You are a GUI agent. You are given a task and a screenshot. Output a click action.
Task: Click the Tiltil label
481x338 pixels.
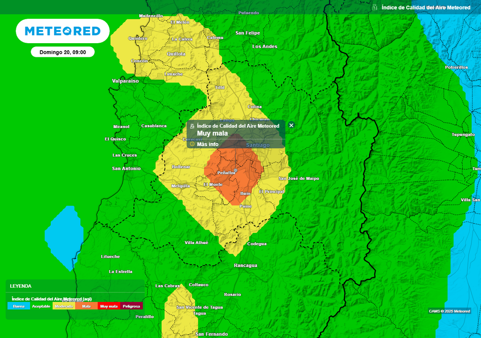click(220, 87)
